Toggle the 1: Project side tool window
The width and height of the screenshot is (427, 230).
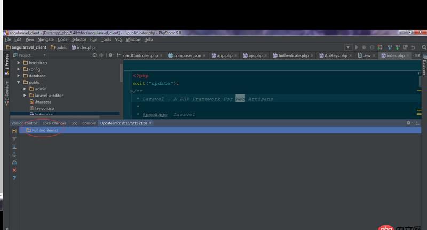pyautogui.click(x=7, y=64)
